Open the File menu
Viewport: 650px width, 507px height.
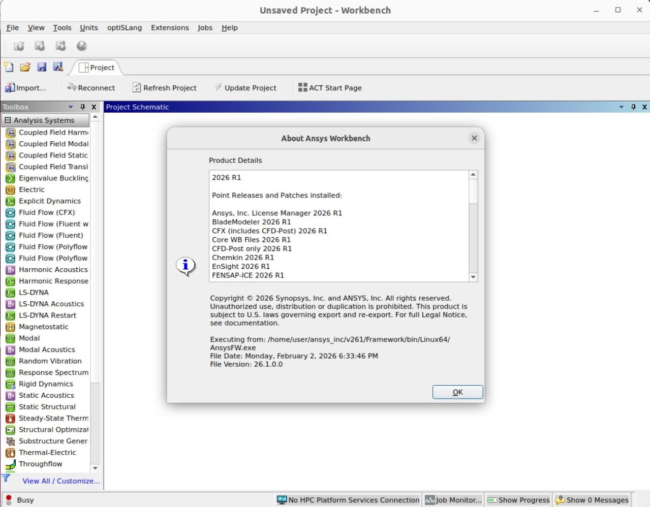(x=13, y=28)
